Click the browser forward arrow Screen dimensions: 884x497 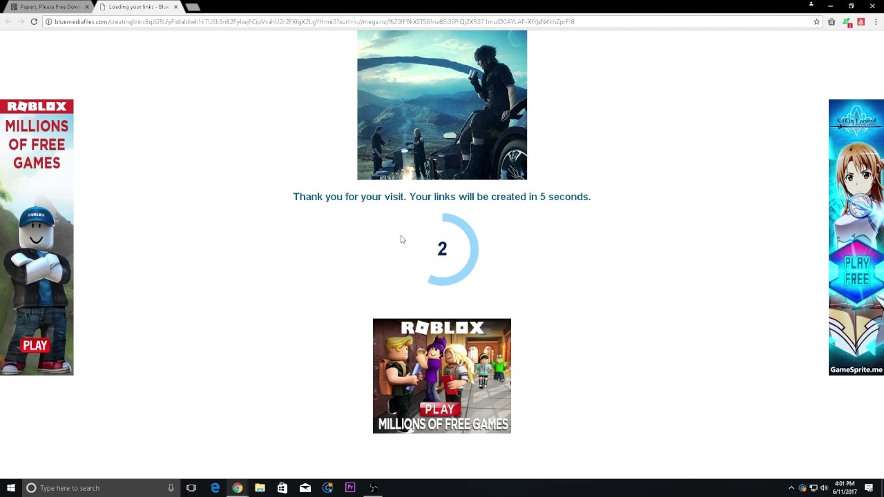pos(21,21)
